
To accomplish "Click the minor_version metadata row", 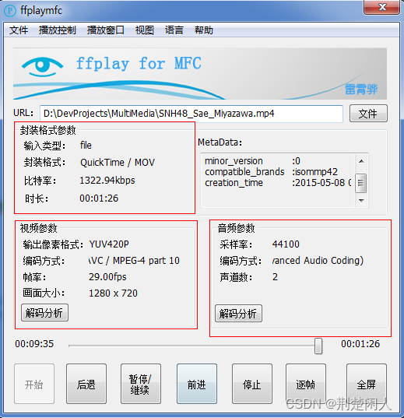I will coord(252,161).
